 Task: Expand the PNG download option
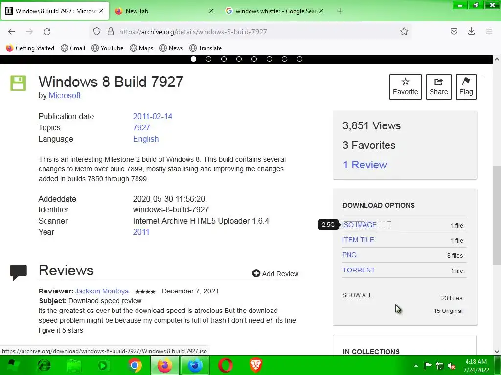[349, 255]
